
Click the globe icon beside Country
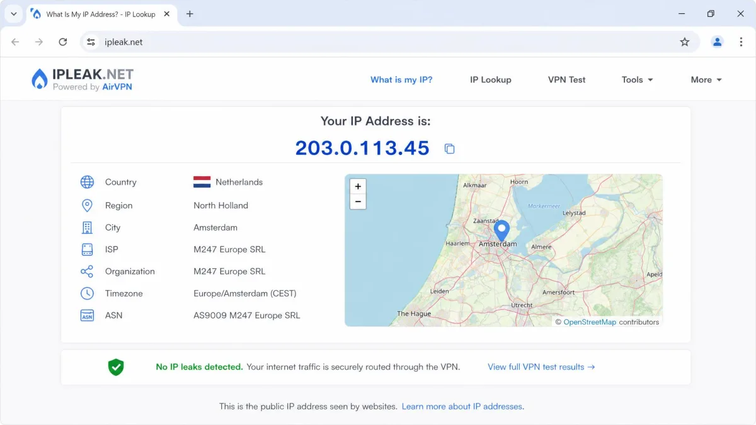coord(87,182)
